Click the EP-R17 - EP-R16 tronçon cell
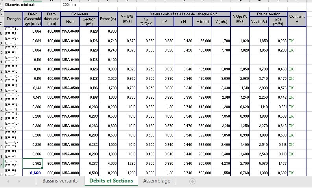Screen dimensions: 312x188 [x=13, y=60]
